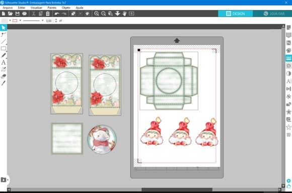This screenshot has width=292, height=193.
Task: Open the Modify panel icon
Action: [x=288, y=104]
